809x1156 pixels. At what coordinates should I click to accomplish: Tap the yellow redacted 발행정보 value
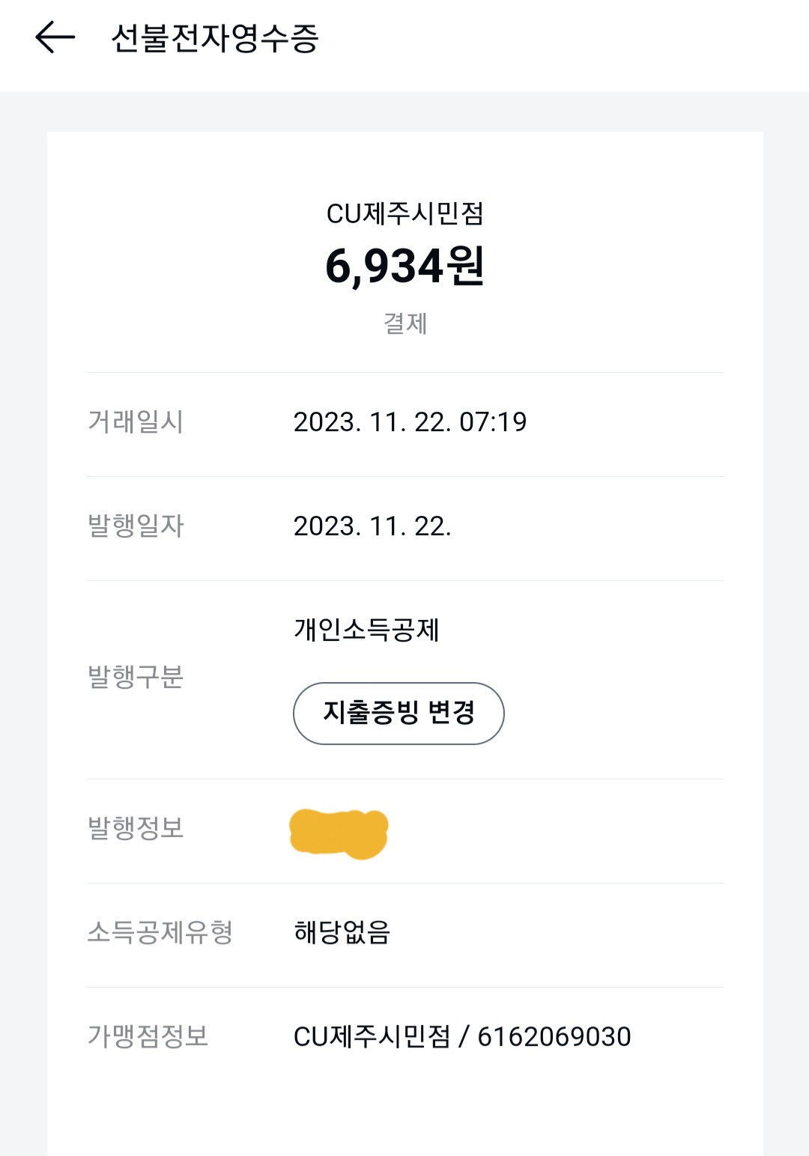[339, 833]
